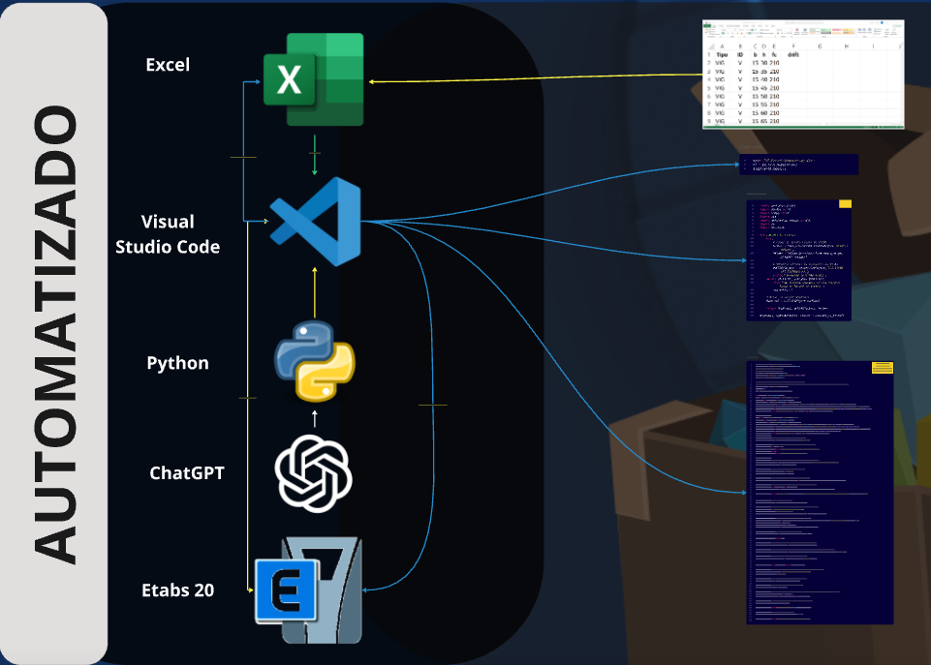This screenshot has width=931, height=665.
Task: Click the 'Excel' label on the diagram
Action: click(x=168, y=65)
